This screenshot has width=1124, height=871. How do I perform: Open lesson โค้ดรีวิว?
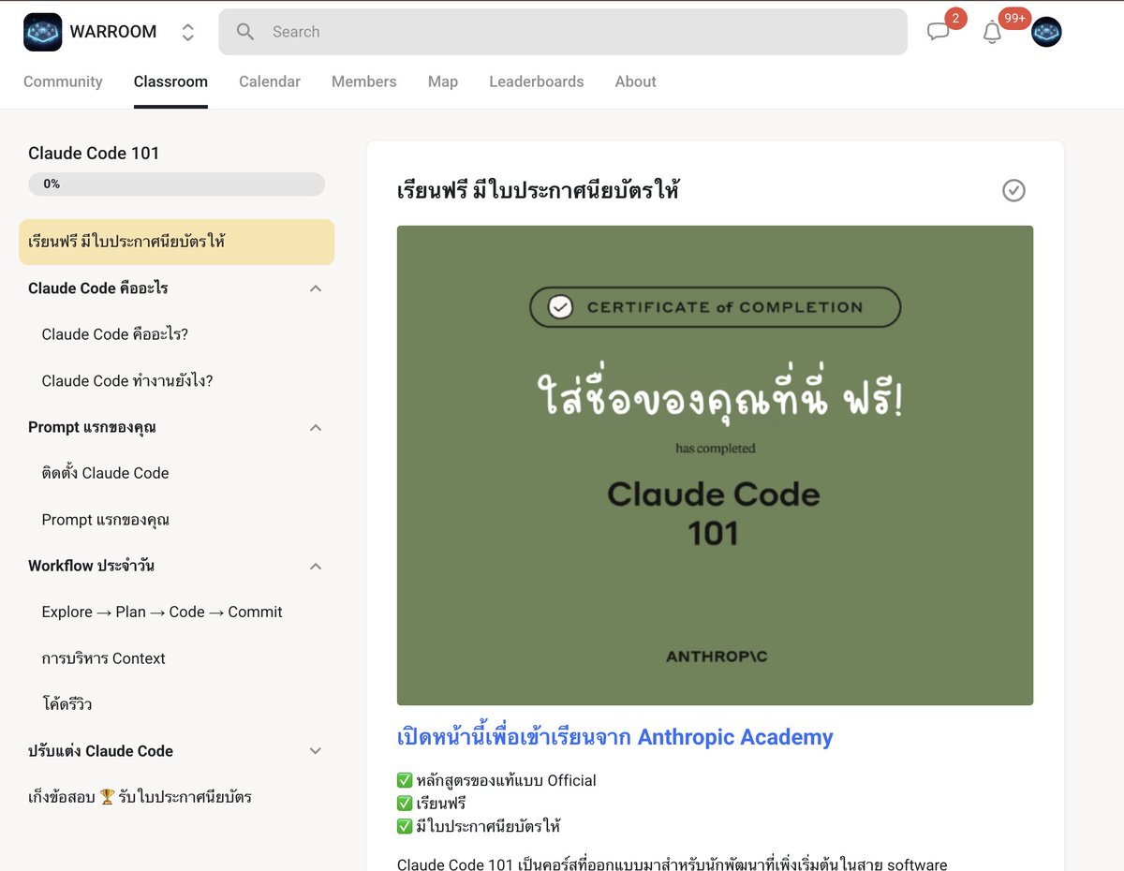pyautogui.click(x=67, y=704)
